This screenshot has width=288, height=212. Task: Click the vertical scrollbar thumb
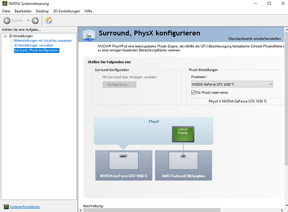tap(286, 99)
